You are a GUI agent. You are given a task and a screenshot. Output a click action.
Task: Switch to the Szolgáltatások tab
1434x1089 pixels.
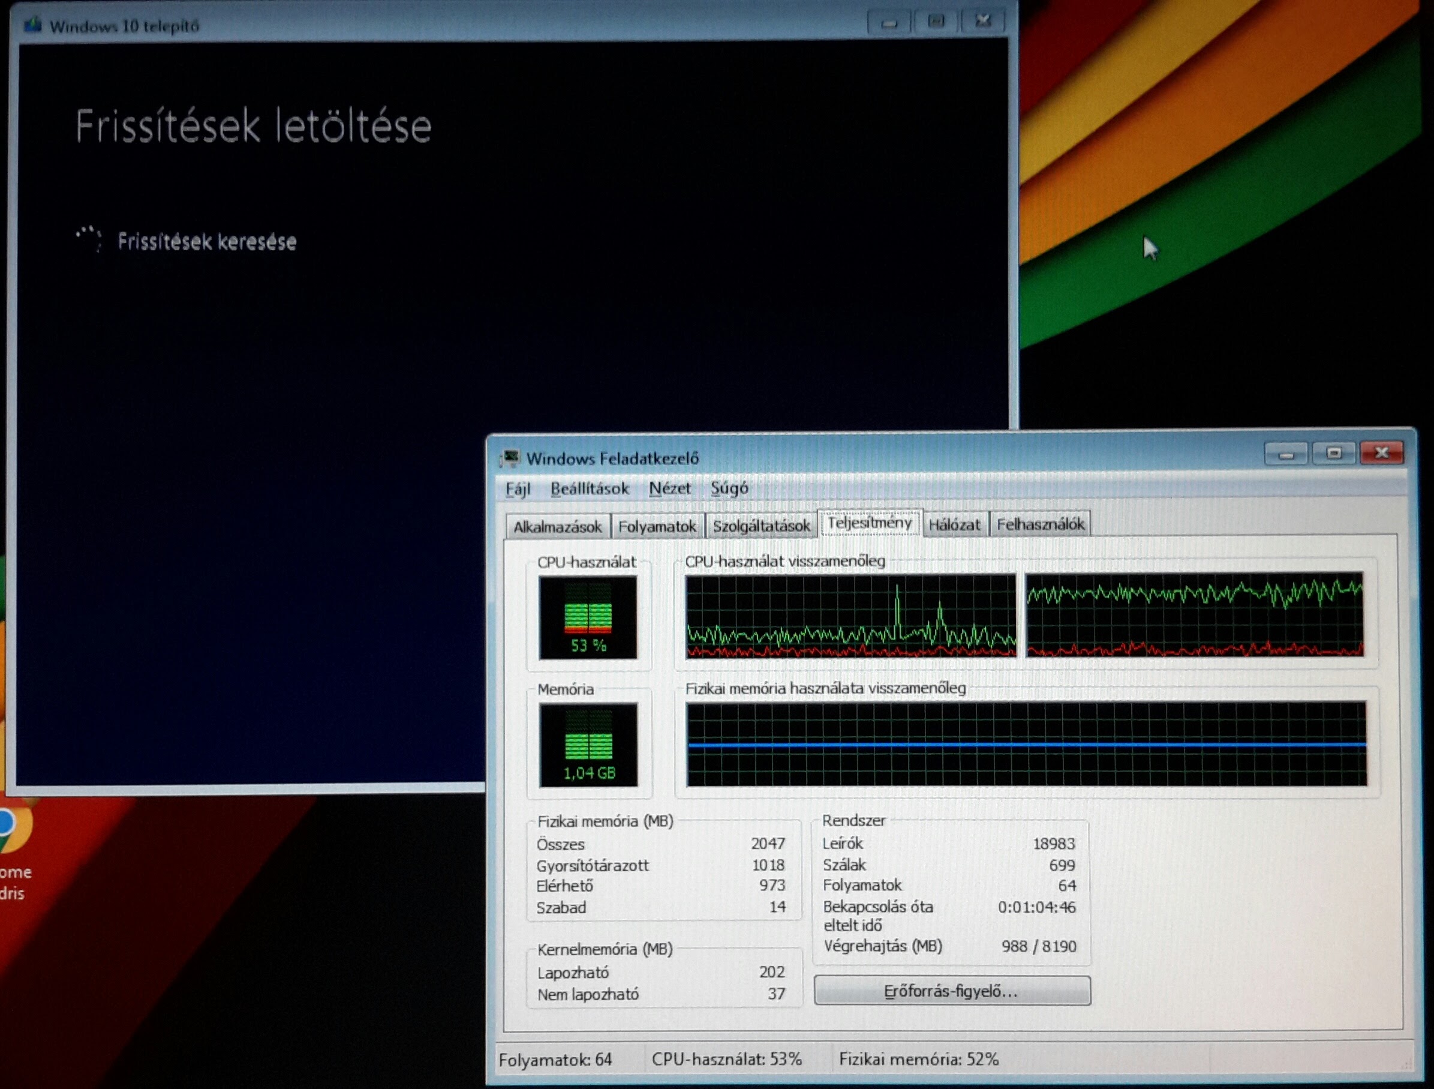(x=761, y=526)
